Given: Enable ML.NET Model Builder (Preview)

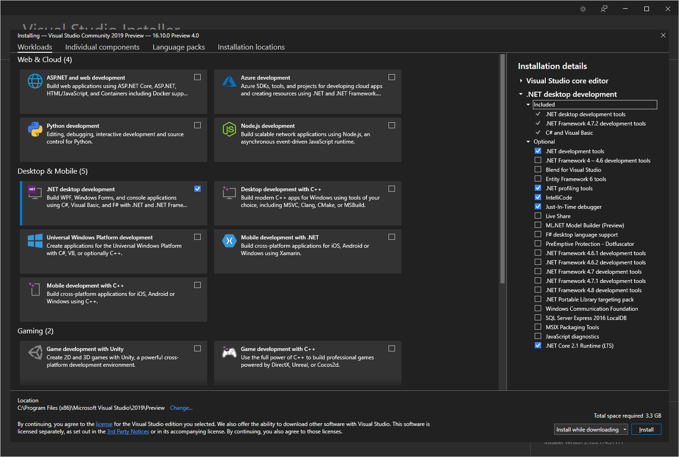Looking at the screenshot, I should click(x=538, y=225).
